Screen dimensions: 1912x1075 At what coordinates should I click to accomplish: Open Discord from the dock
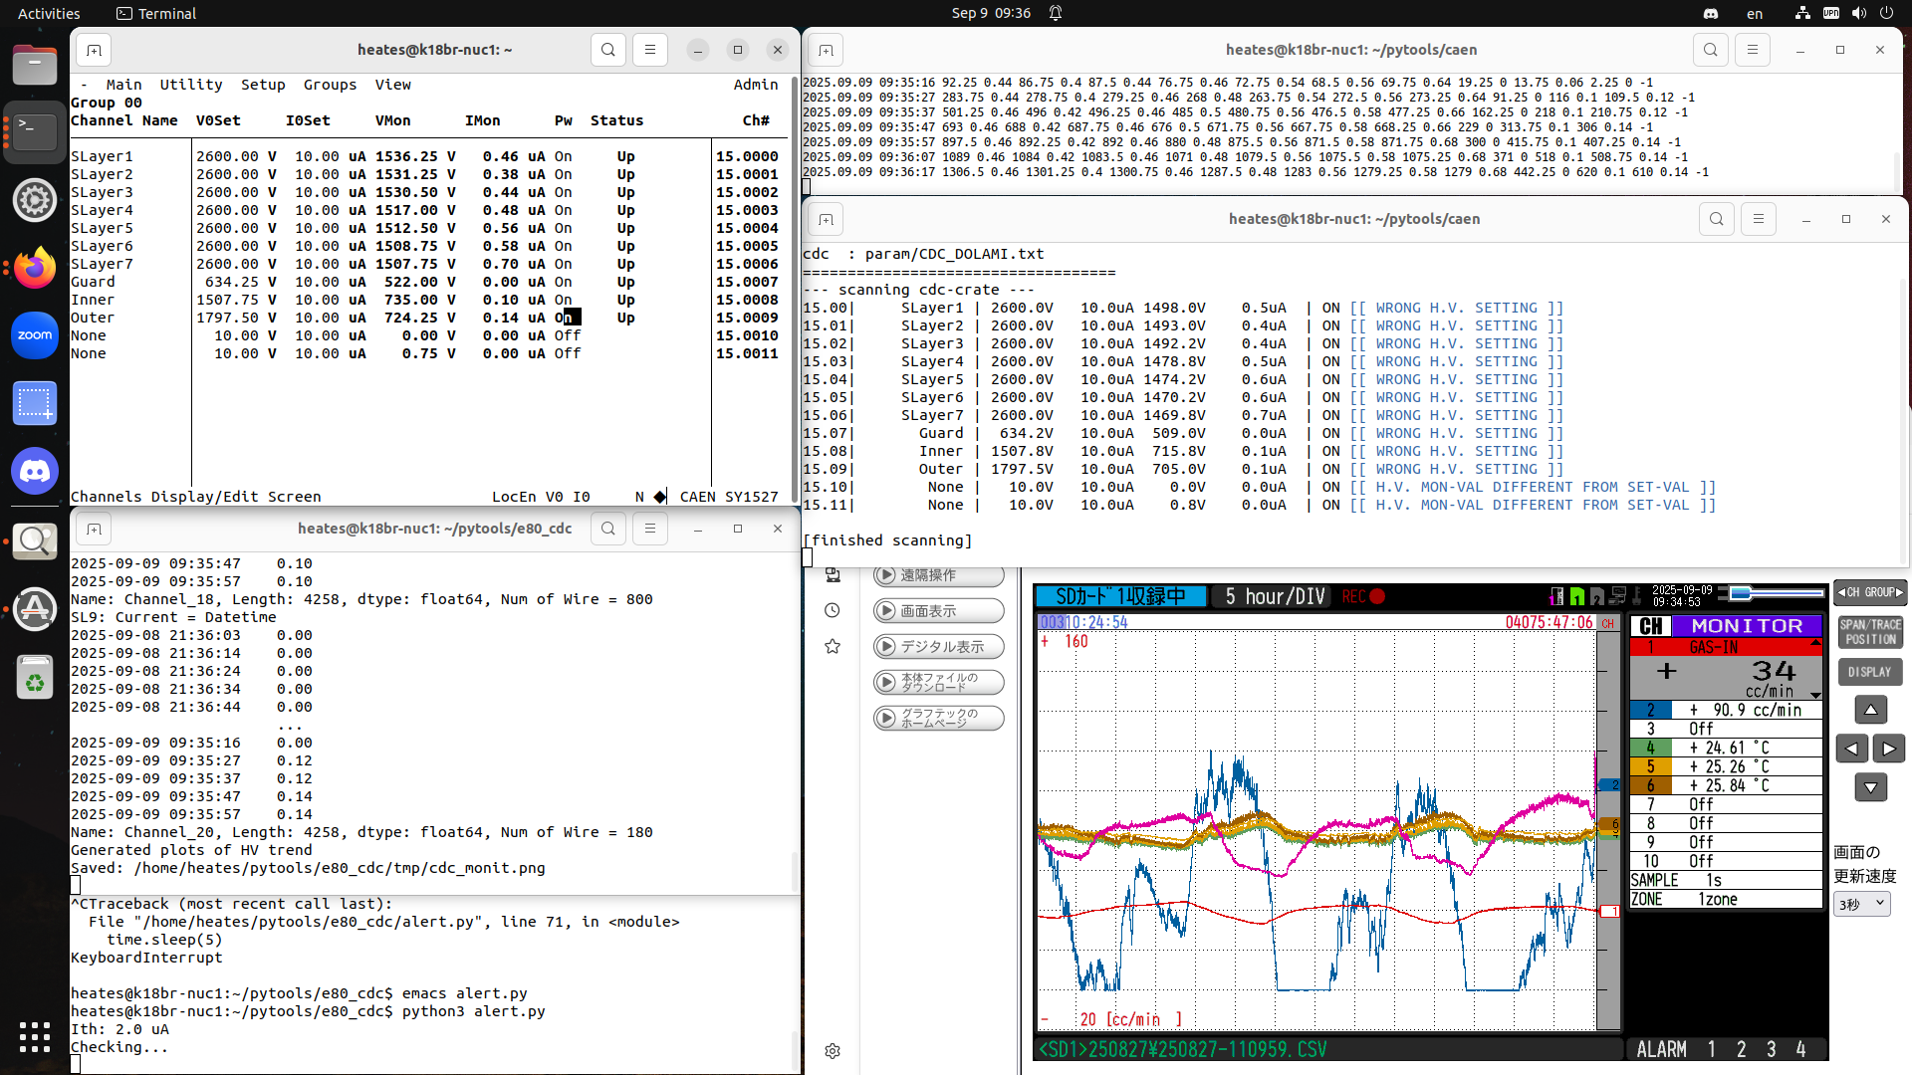(35, 471)
